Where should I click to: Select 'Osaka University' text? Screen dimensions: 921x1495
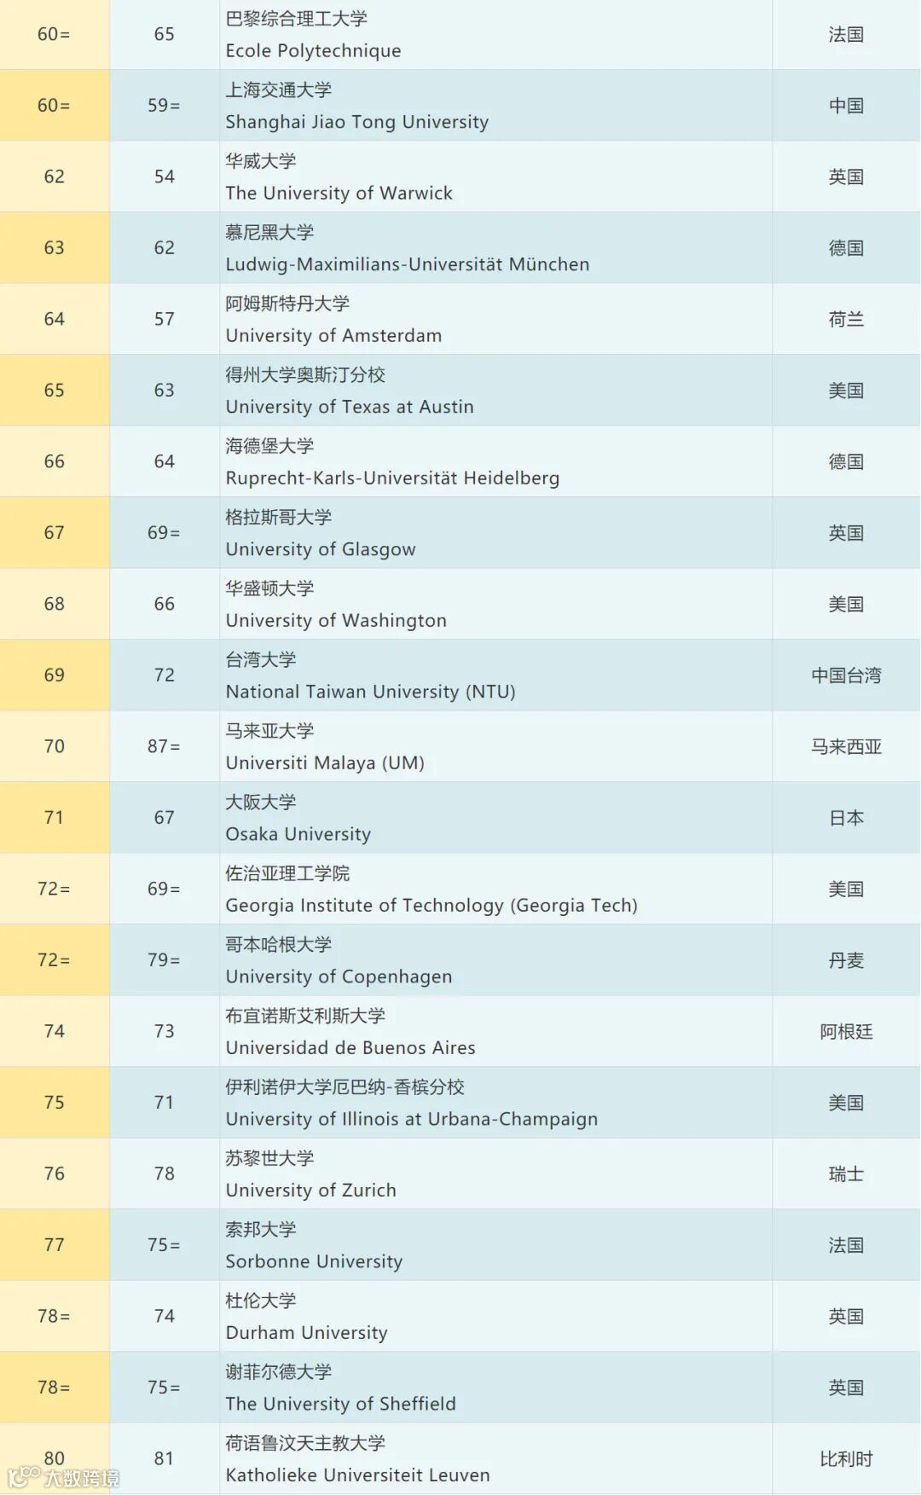tap(298, 834)
